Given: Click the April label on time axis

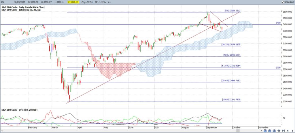Looking at the screenshot, I should tap(81, 128).
